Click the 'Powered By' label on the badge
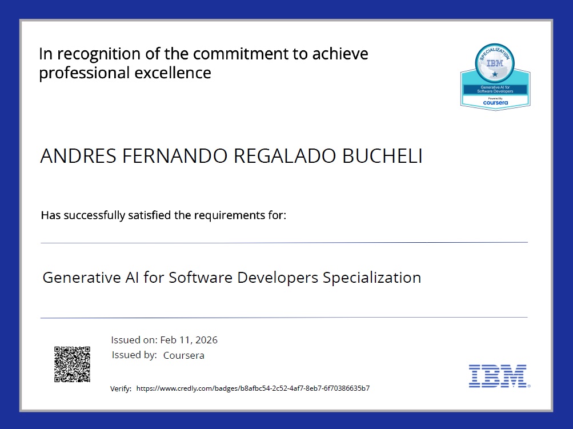 coord(495,98)
